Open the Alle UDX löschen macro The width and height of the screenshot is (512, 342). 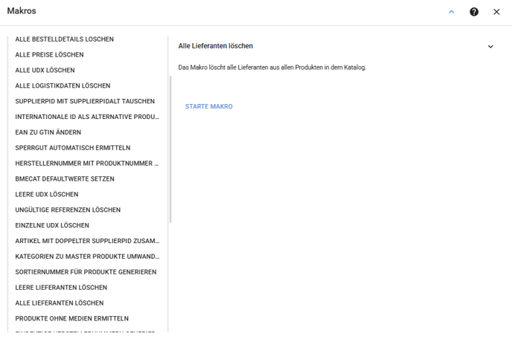tap(45, 71)
